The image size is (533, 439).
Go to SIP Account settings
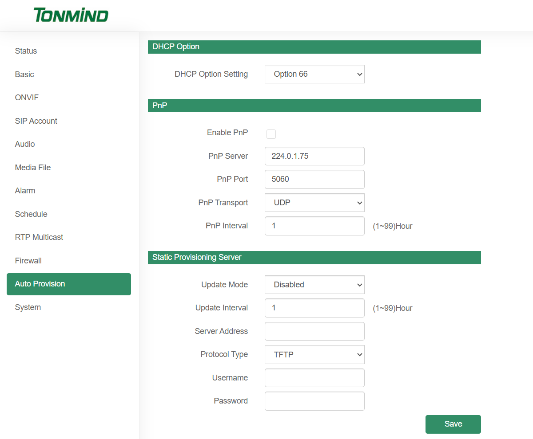click(x=36, y=121)
